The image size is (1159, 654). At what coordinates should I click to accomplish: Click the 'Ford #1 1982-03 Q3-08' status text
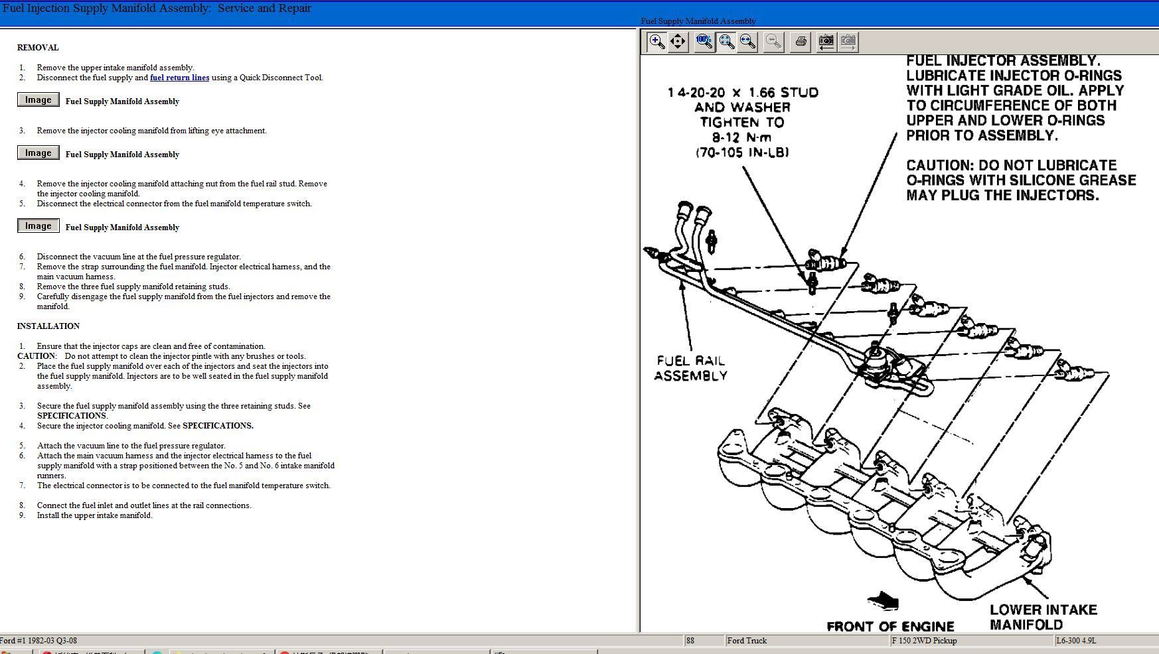pos(39,641)
